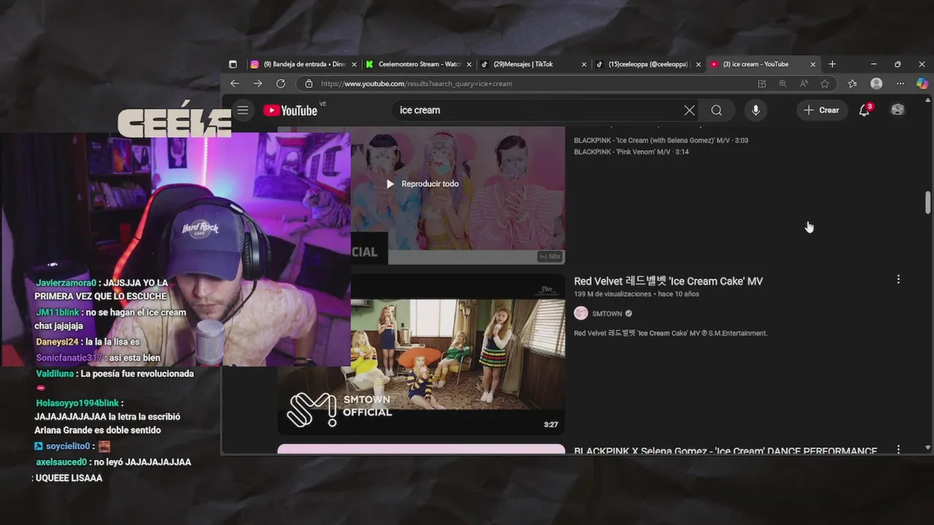
Task: Open the Crear upload menu
Action: tap(822, 110)
